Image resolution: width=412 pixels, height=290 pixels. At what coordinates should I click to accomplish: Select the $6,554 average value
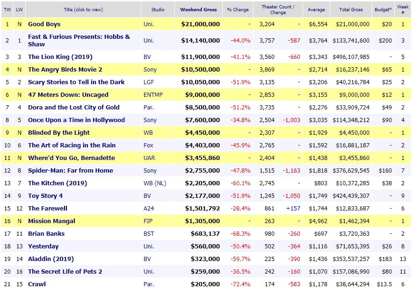(318, 24)
